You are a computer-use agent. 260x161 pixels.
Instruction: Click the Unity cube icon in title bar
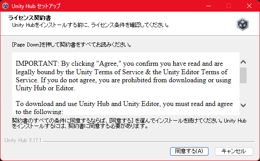(5, 6)
